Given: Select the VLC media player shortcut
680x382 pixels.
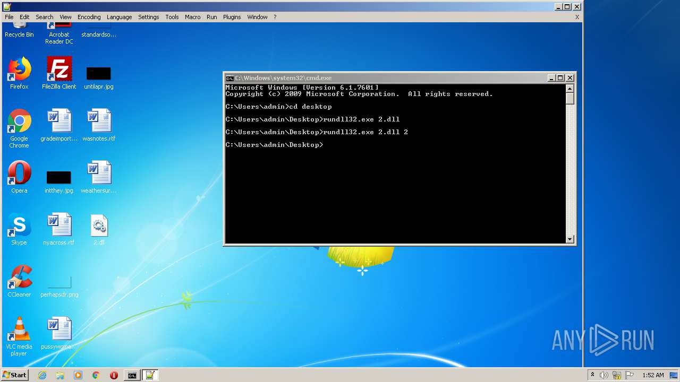Looking at the screenshot, I should point(19,336).
